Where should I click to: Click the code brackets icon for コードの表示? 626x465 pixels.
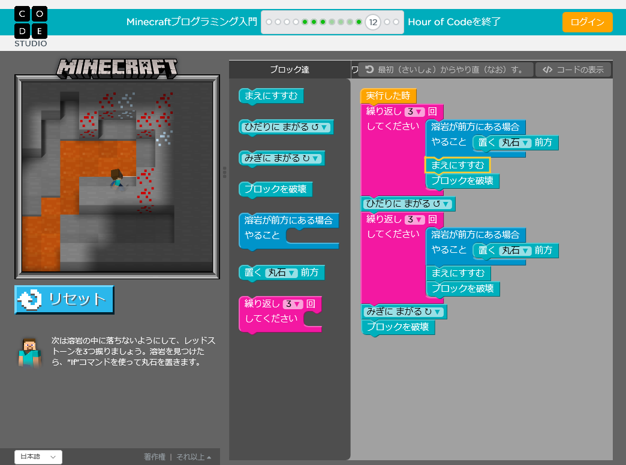coord(547,70)
